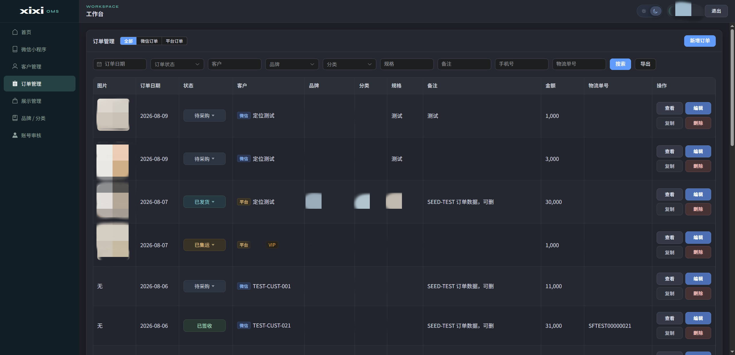View the TEST-CUST-001 order
Screen dimensions: 735x355
click(x=670, y=279)
